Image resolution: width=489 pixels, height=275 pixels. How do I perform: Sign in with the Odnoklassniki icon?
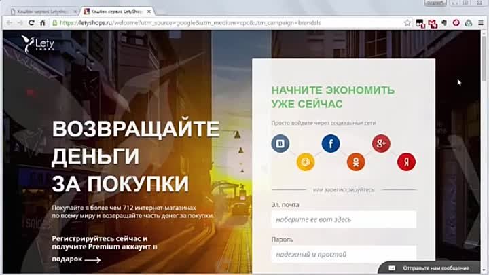click(356, 162)
